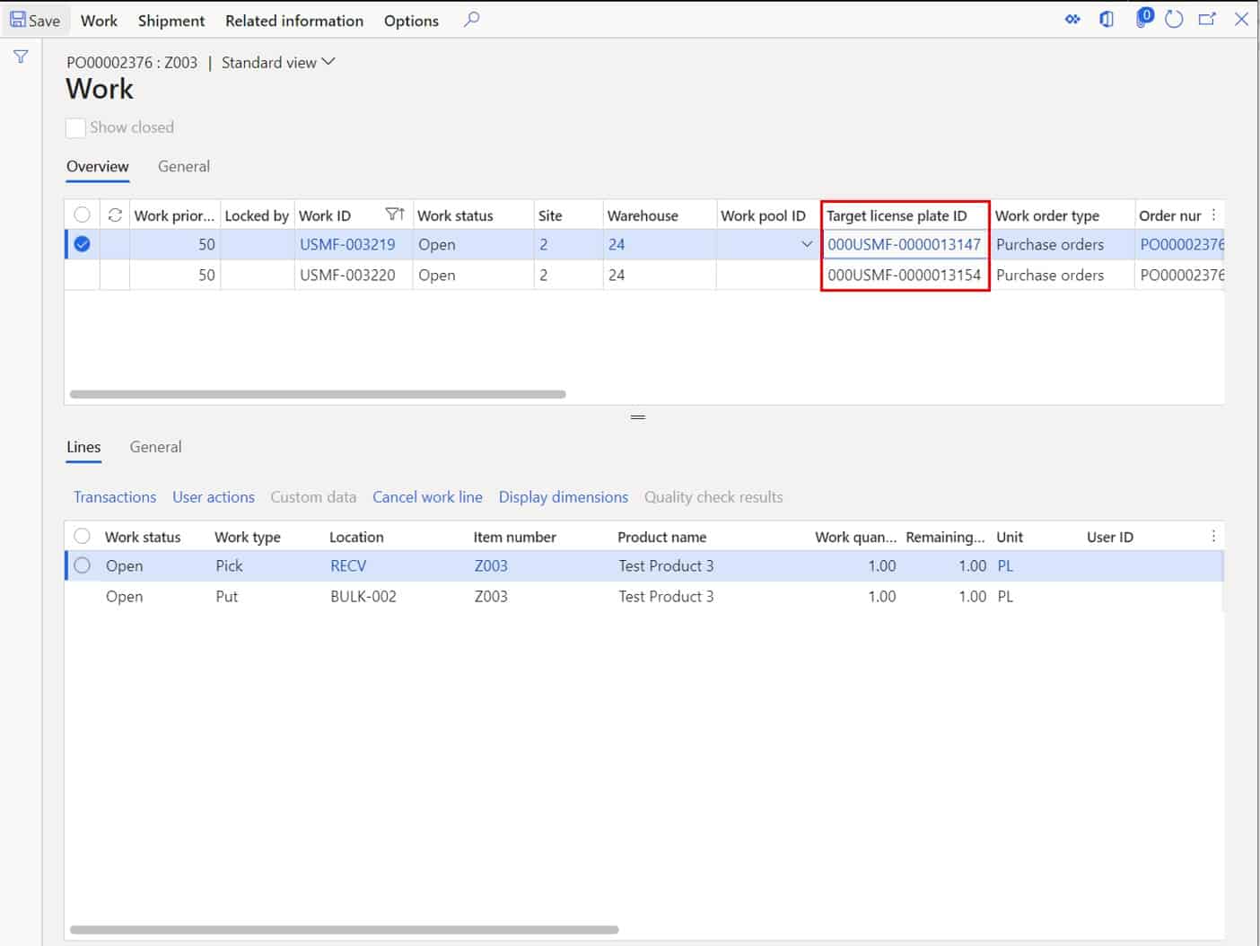Open the Office apps icon

pos(1107,19)
